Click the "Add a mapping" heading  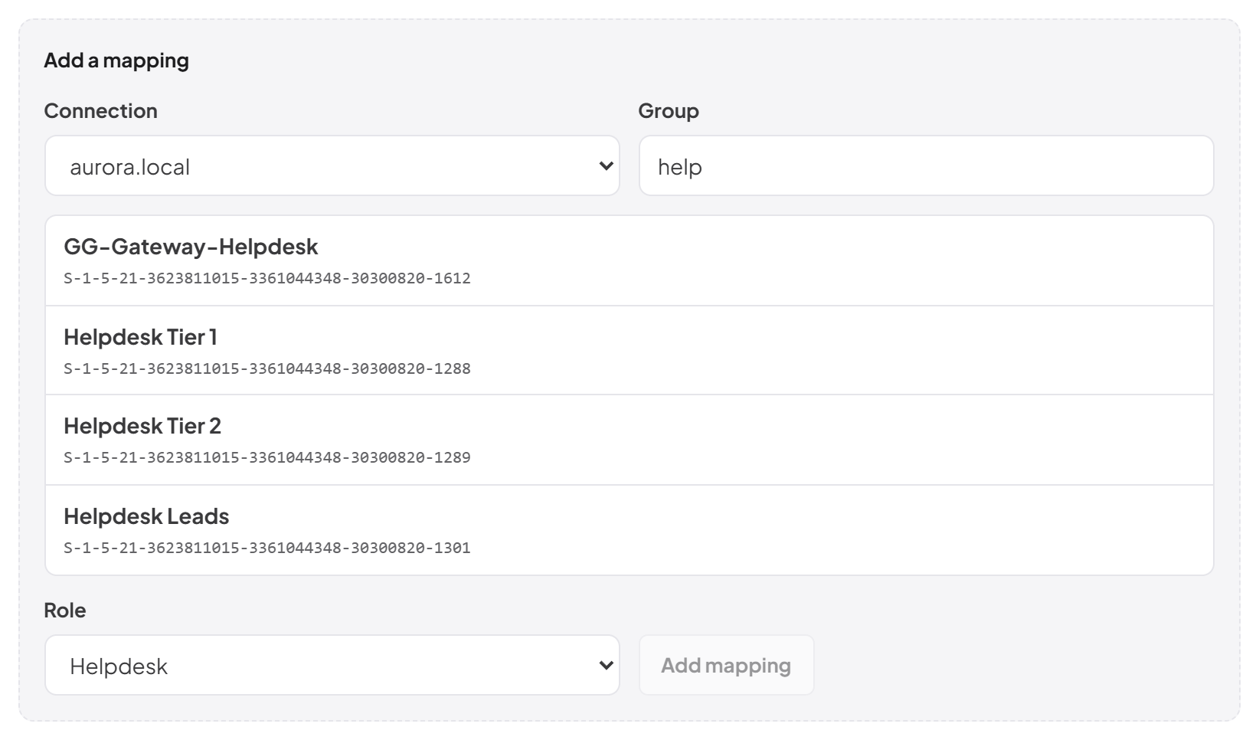point(116,60)
